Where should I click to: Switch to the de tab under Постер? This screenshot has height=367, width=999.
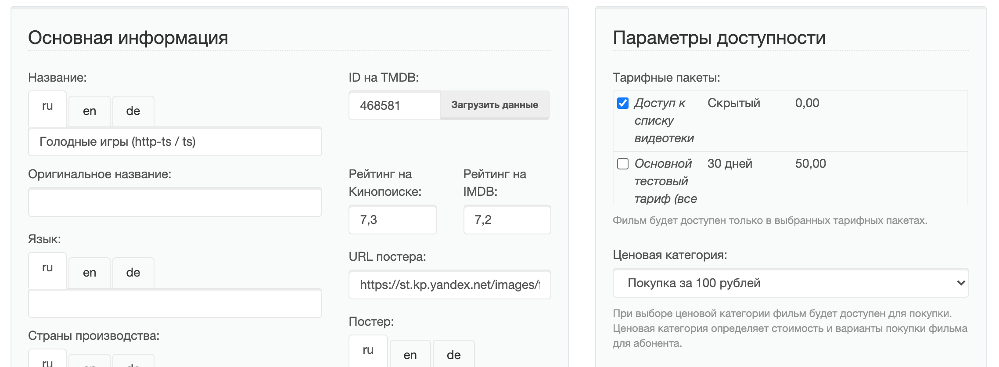(454, 354)
